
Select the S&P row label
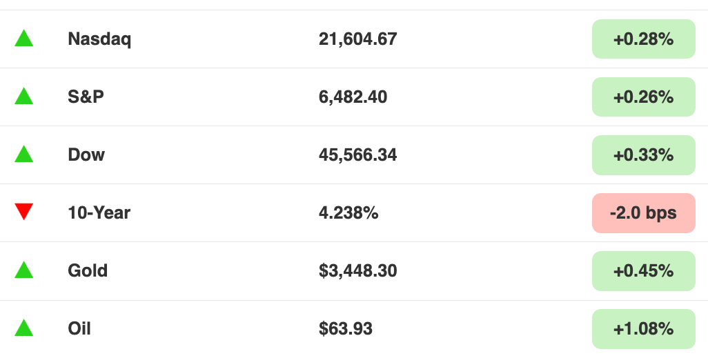[x=86, y=97]
